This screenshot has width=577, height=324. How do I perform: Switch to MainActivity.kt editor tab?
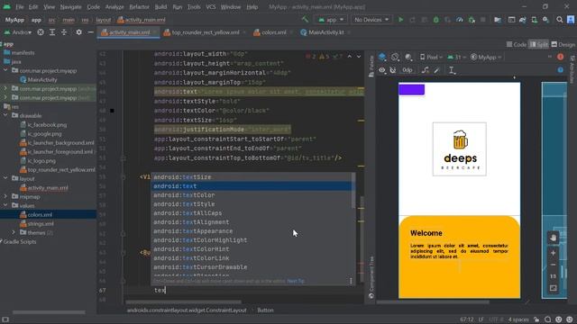click(x=325, y=32)
